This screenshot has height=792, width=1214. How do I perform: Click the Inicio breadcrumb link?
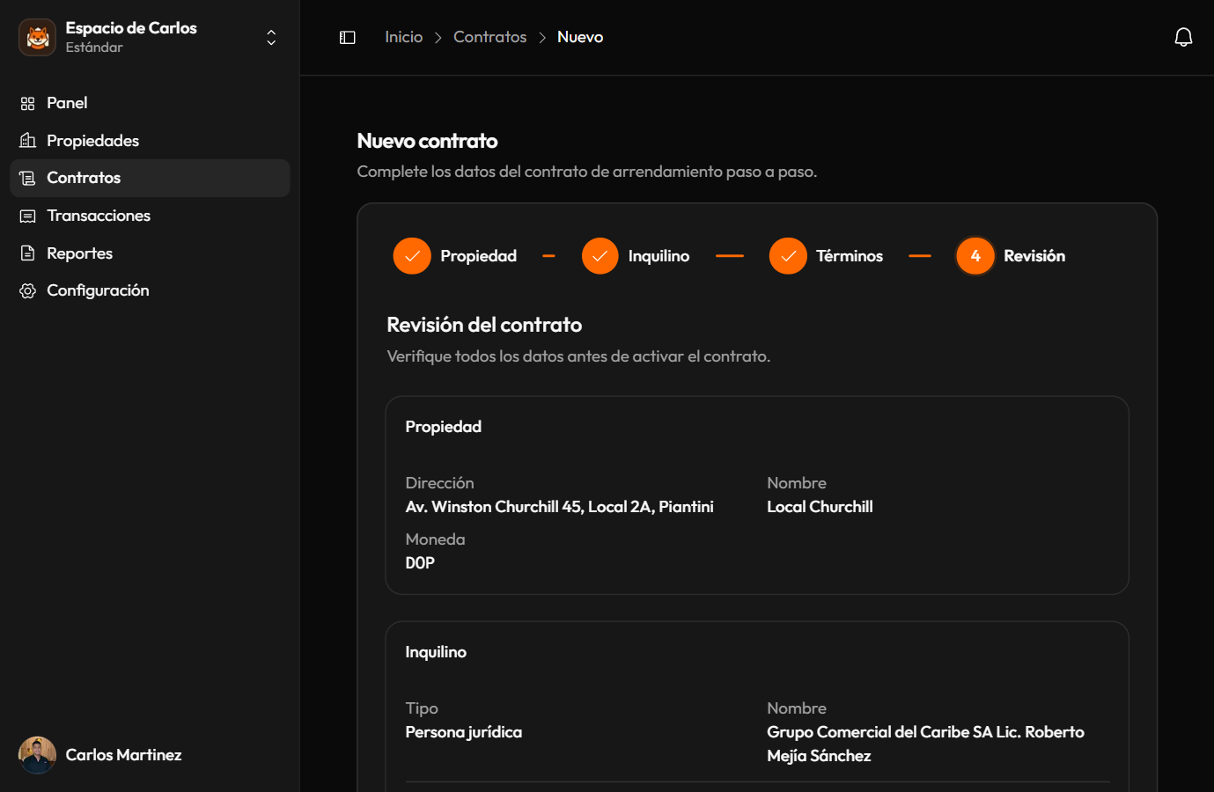click(404, 37)
